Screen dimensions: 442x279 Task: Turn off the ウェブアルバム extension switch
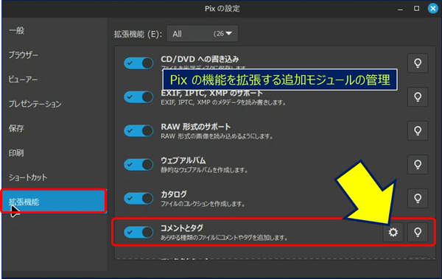pos(138,165)
